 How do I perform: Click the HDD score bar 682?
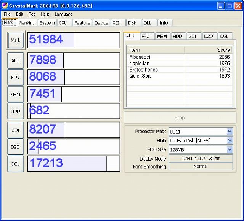[74, 111]
